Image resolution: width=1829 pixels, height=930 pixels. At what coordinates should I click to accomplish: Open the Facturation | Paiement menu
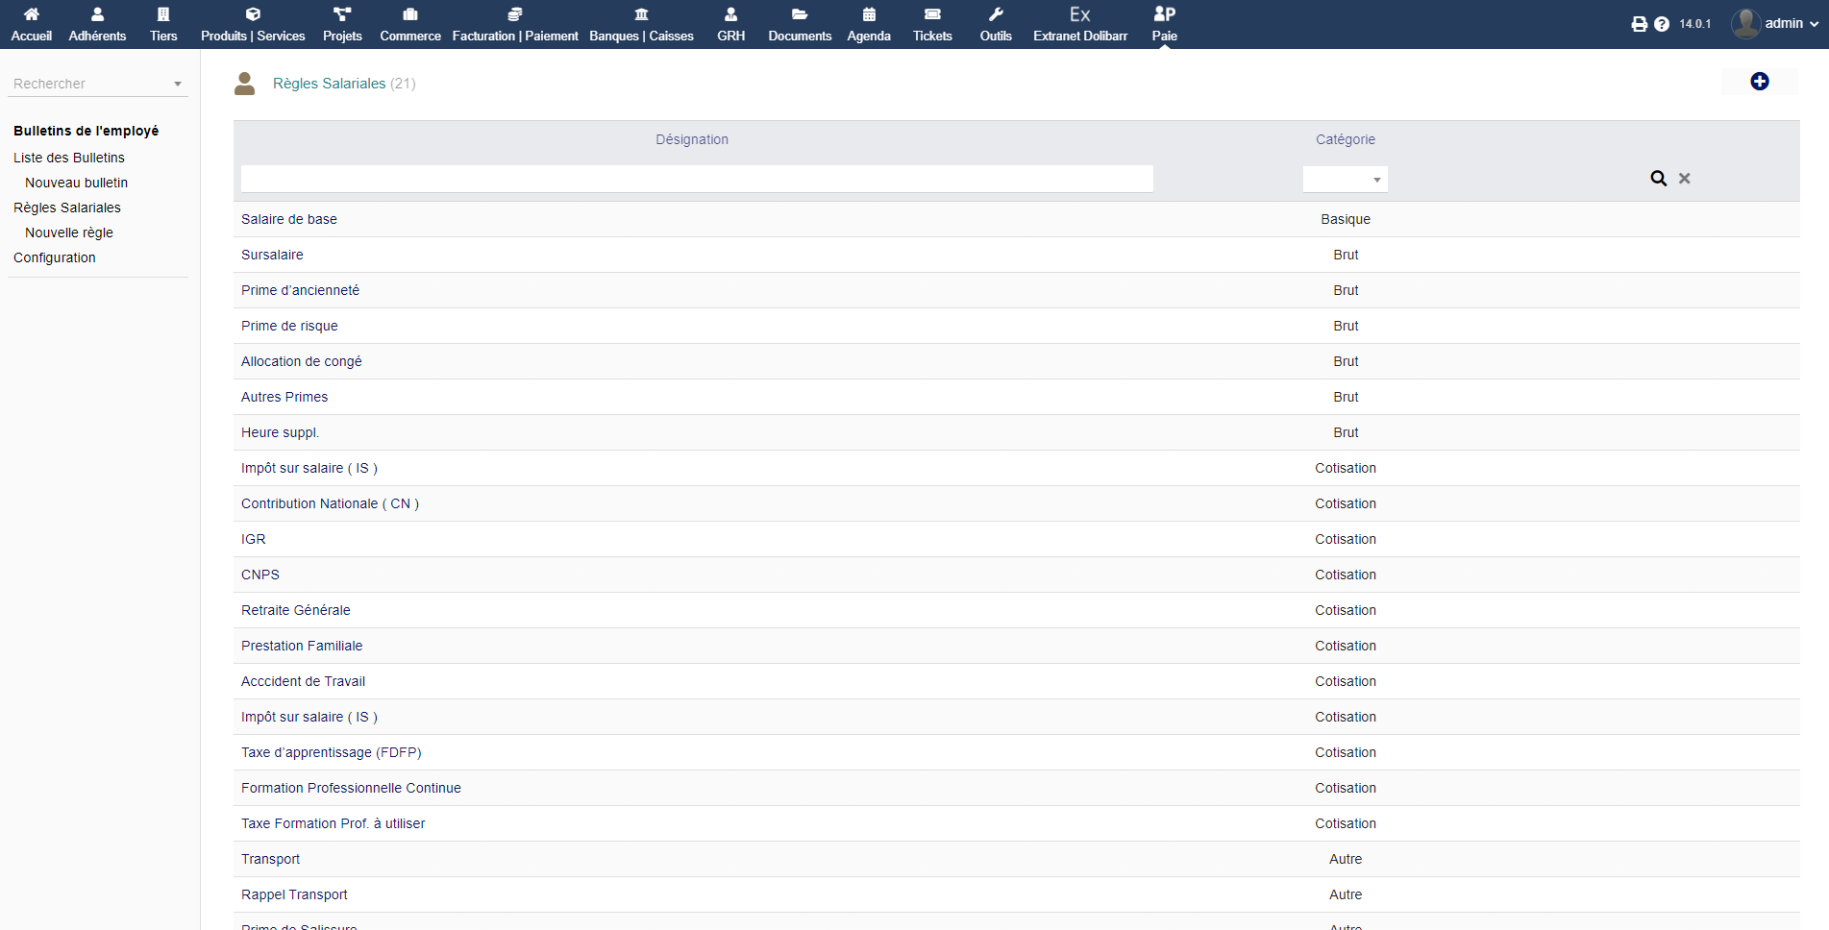click(515, 24)
